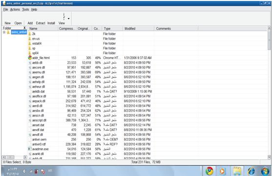Image resolution: width=272 pixels, height=176 pixels.
Task: Open the Tools menu
Action: click(25, 10)
